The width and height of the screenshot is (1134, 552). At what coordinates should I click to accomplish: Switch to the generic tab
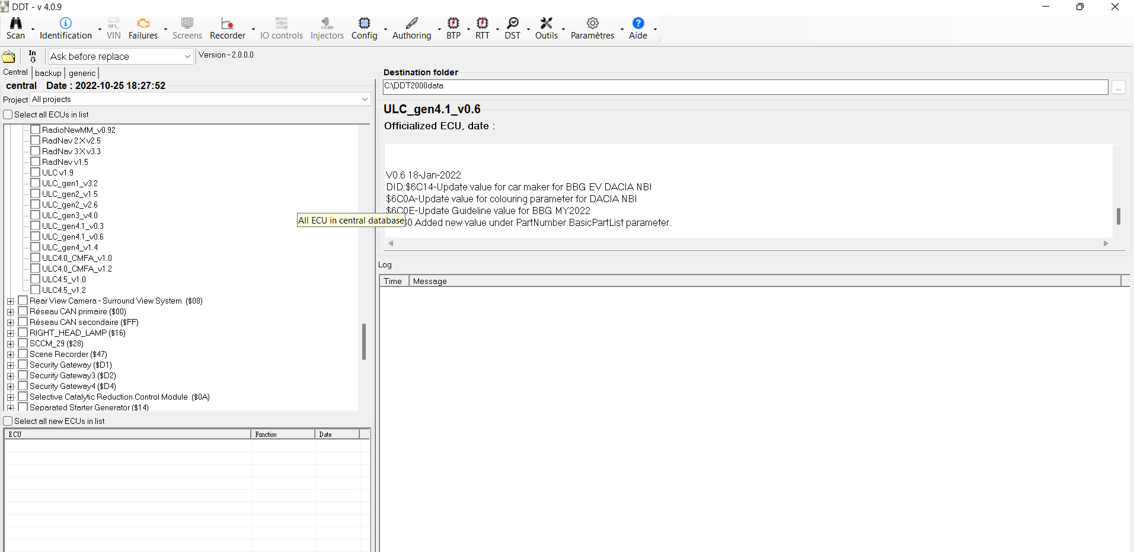coord(81,73)
